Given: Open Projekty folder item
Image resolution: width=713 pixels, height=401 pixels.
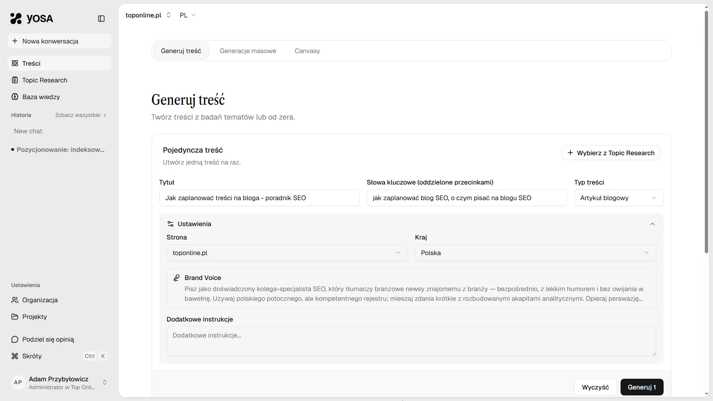Looking at the screenshot, I should pyautogui.click(x=34, y=317).
